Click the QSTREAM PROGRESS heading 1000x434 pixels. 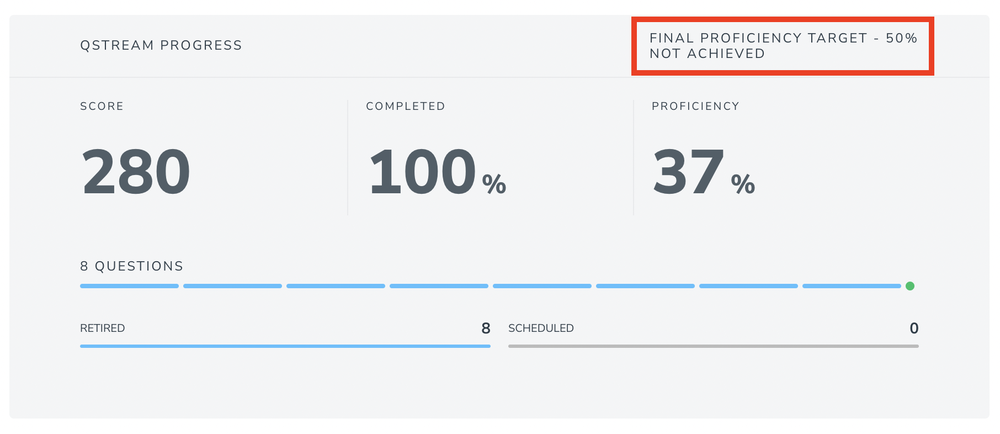coord(161,45)
